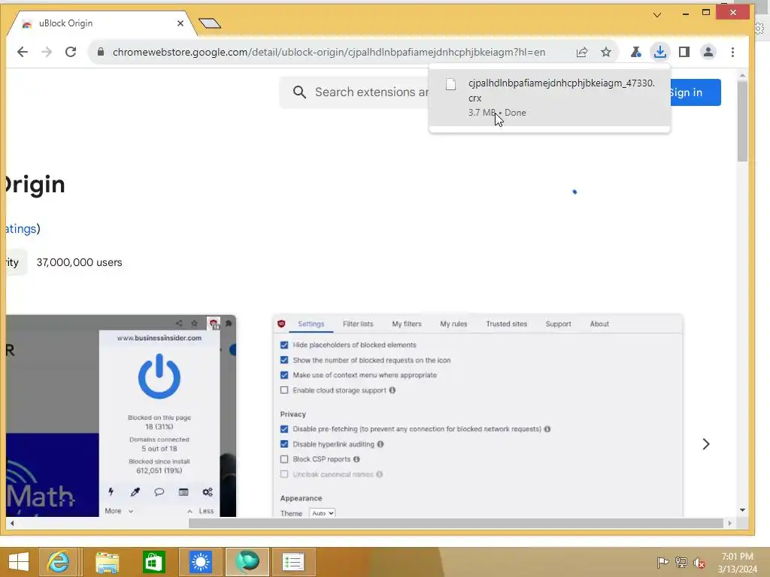770x577 pixels.
Task: Open the Support tab
Action: coord(559,324)
